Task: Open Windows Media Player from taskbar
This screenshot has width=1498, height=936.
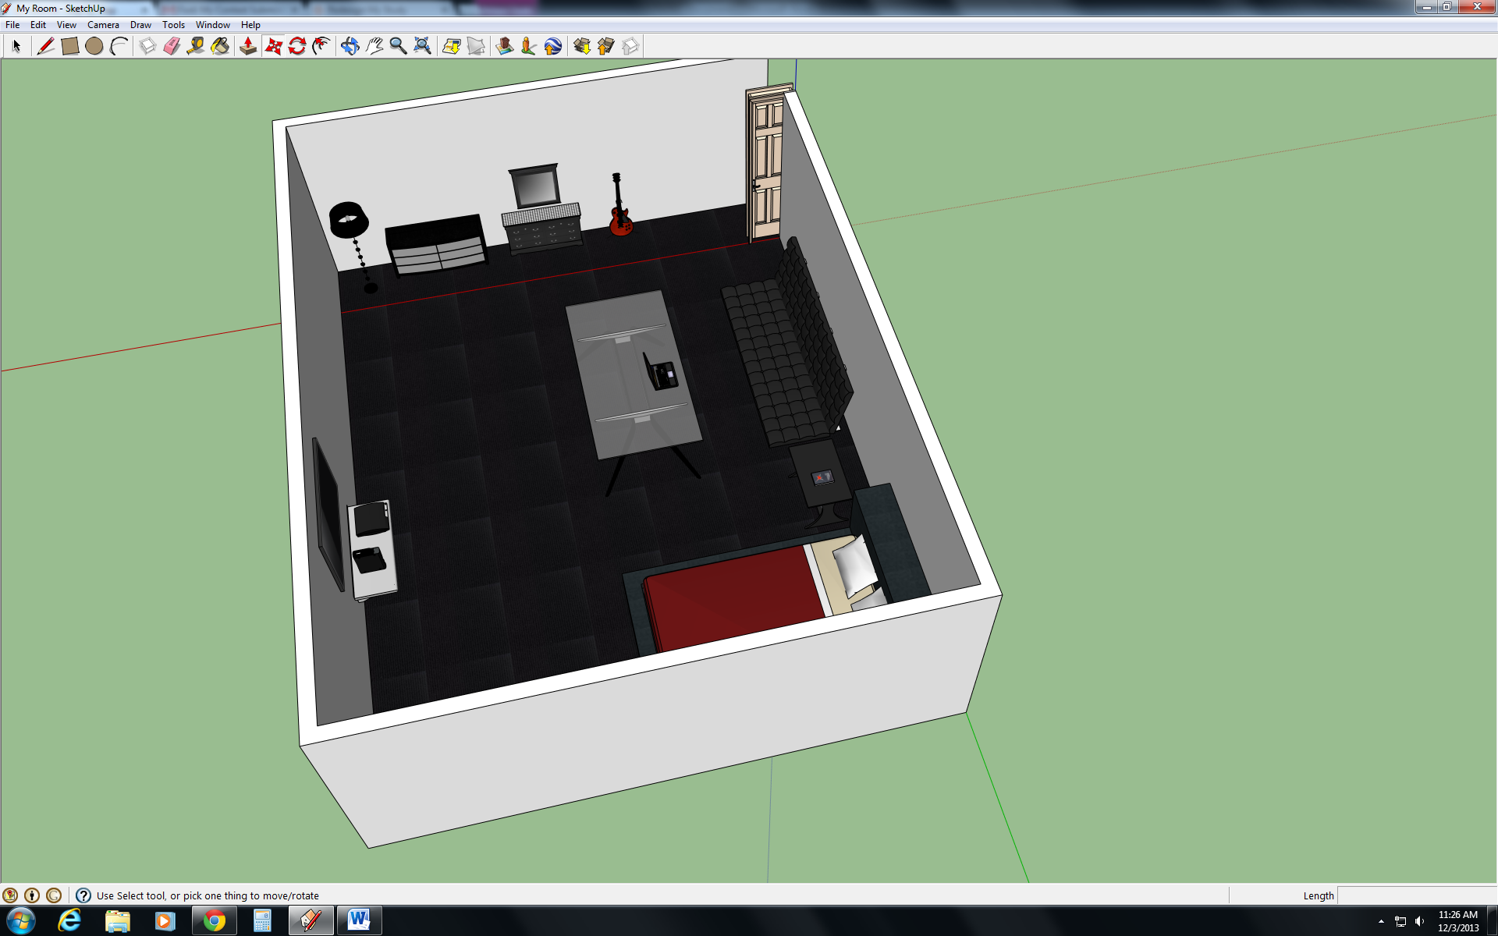Action: (x=165, y=921)
